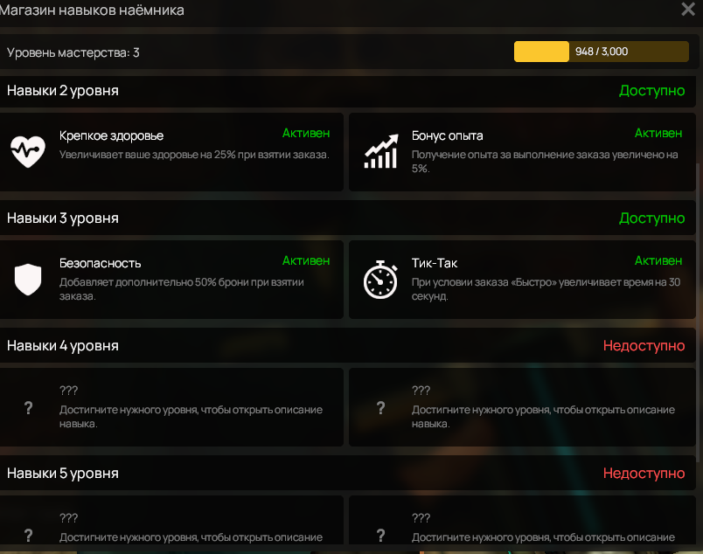
Task: Toggle the Активен status of Тик-Так
Action: 658,260
